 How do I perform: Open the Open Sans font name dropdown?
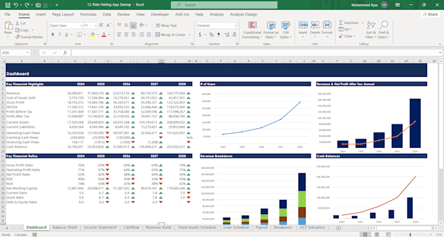pos(81,25)
